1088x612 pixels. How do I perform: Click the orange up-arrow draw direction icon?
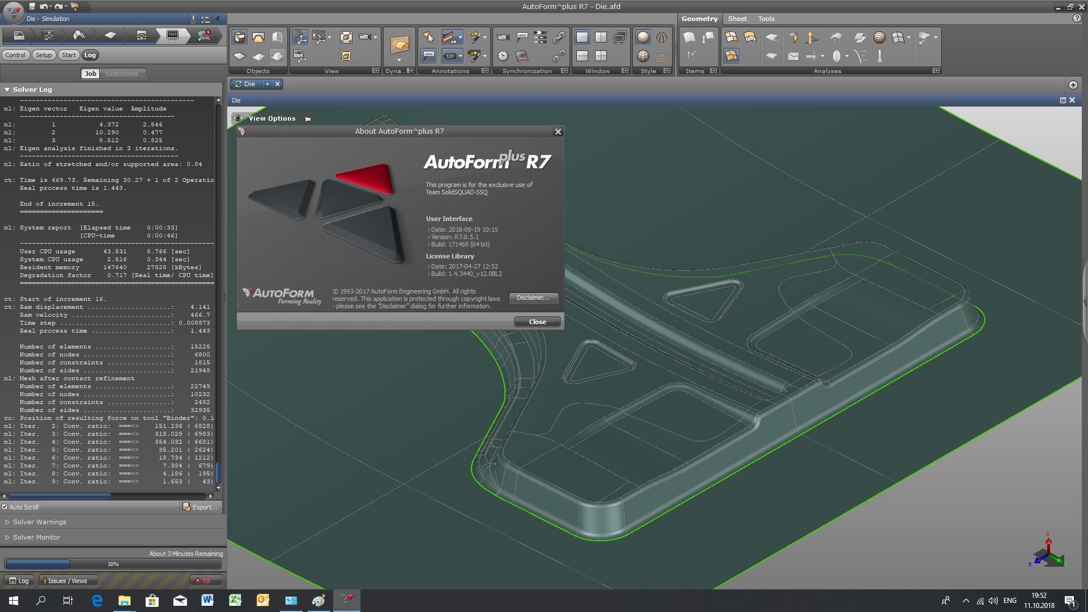click(x=811, y=37)
